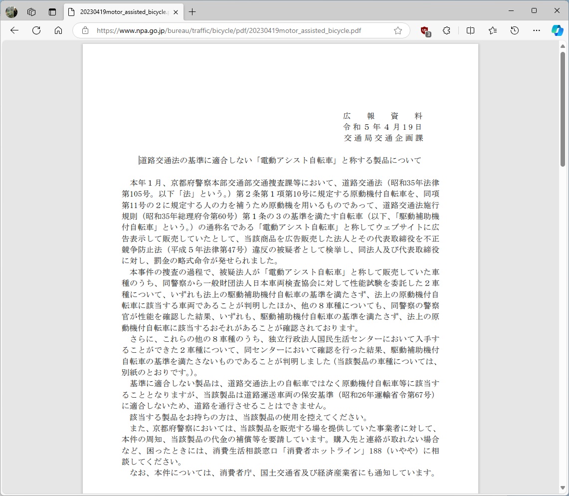View site information lock icon
This screenshot has height=496, width=569.
(x=85, y=30)
